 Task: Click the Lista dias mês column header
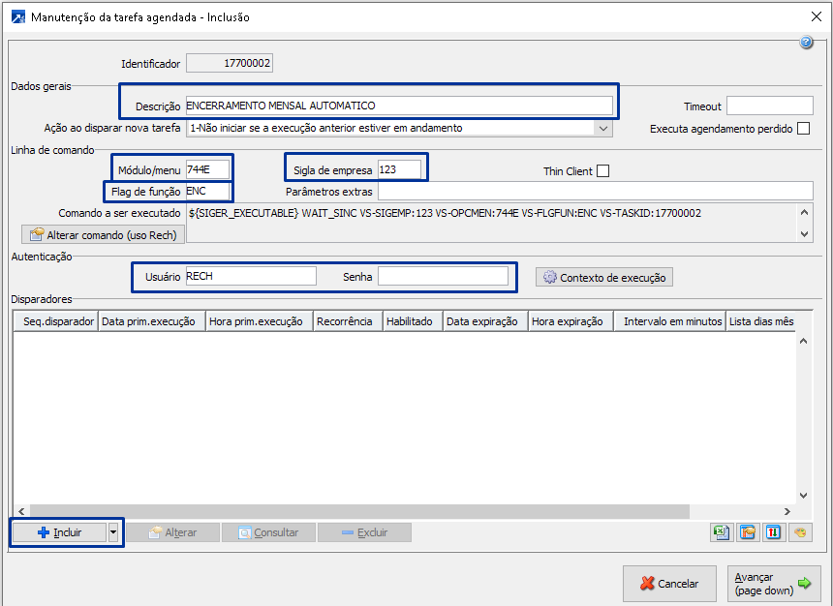point(761,321)
